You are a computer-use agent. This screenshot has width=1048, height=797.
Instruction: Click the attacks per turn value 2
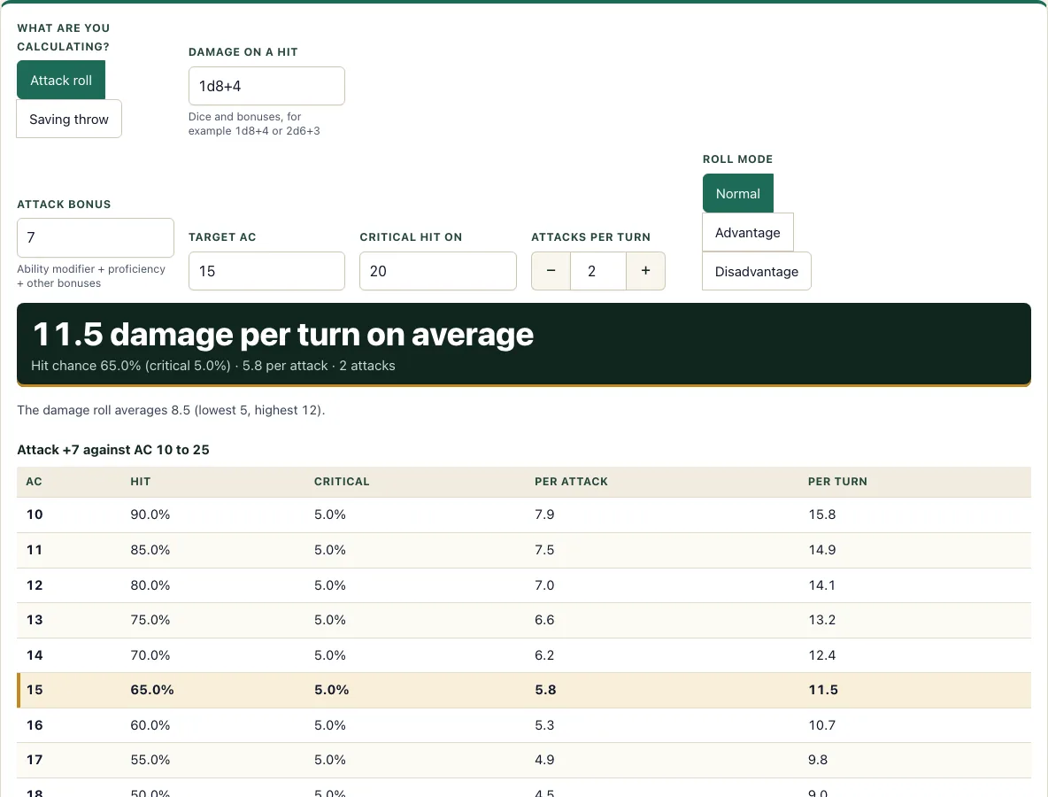tap(598, 271)
